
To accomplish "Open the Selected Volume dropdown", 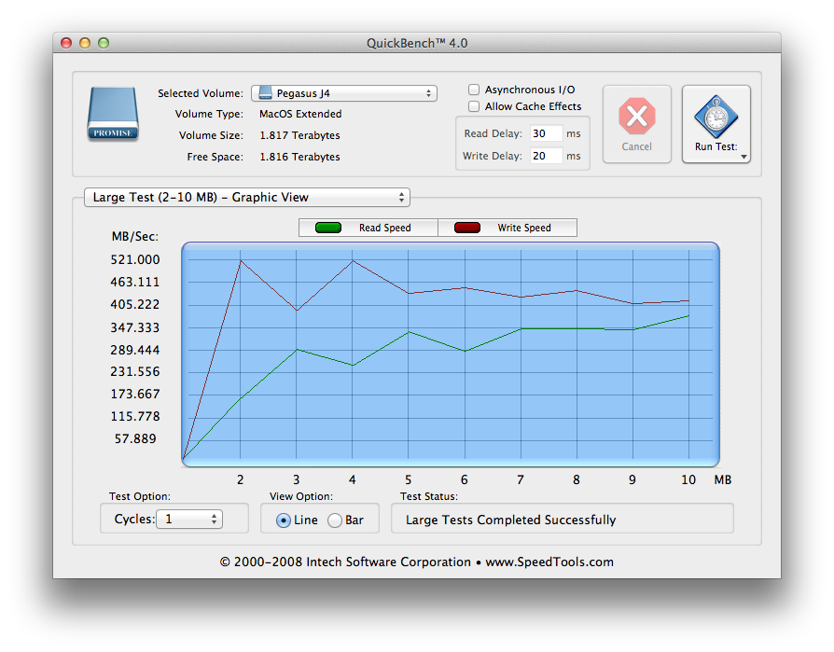I will (344, 93).
